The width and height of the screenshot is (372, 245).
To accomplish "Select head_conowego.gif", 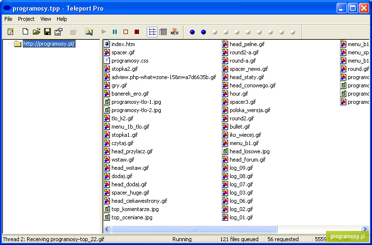I will click(x=253, y=85).
